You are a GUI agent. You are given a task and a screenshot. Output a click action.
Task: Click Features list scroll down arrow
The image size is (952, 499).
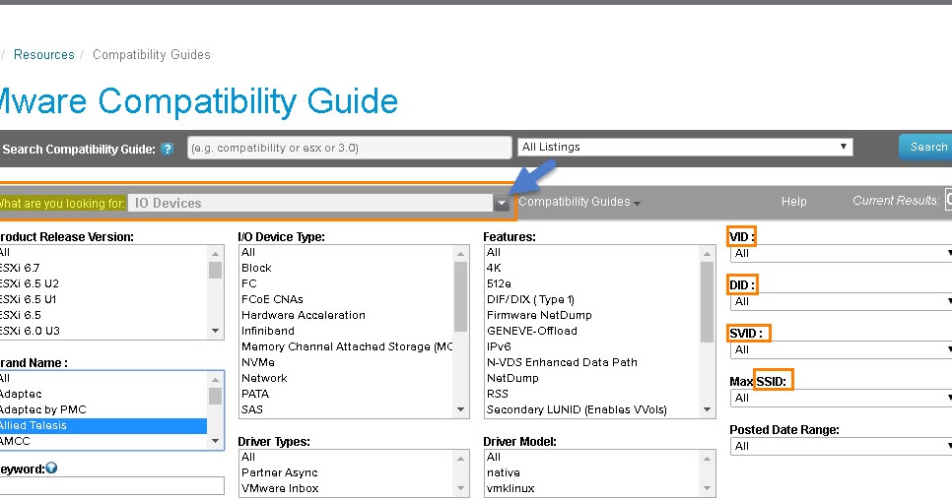708,409
